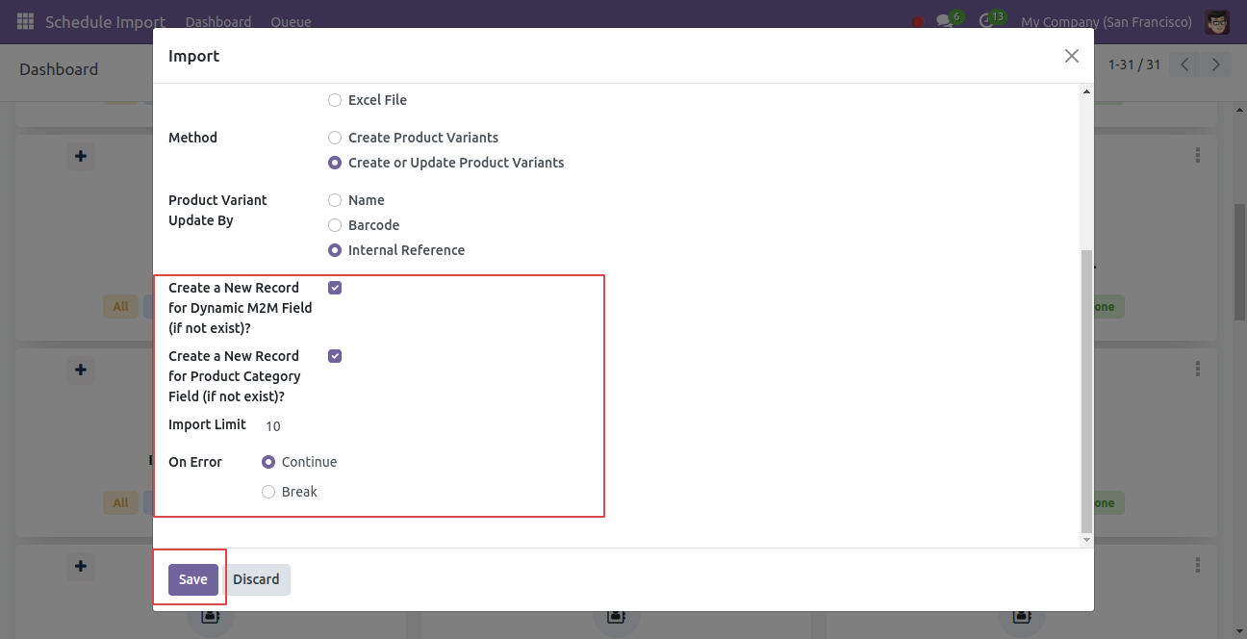Open the conversations chat icon with badge 6
The image size is (1247, 639).
pyautogui.click(x=949, y=21)
